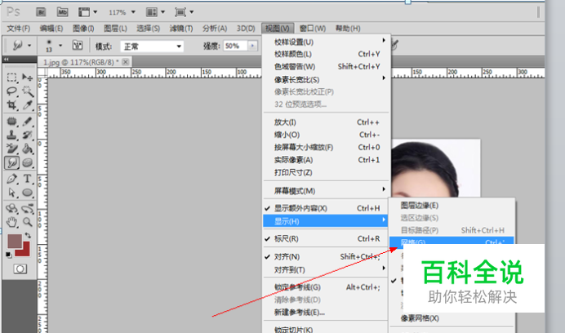Toggle 对齐(N) snap menu item
This screenshot has width=565, height=333.
click(326, 256)
